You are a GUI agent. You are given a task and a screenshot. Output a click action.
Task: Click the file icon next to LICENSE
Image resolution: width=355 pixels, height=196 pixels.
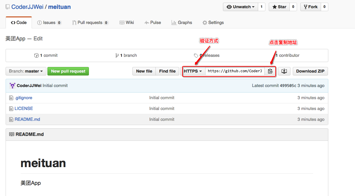(x=11, y=109)
